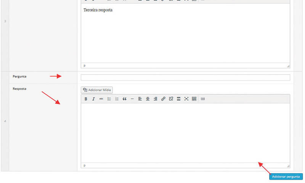The image size is (305, 183).
Task: Center align text in the Resposta editor
Action: [148, 99]
